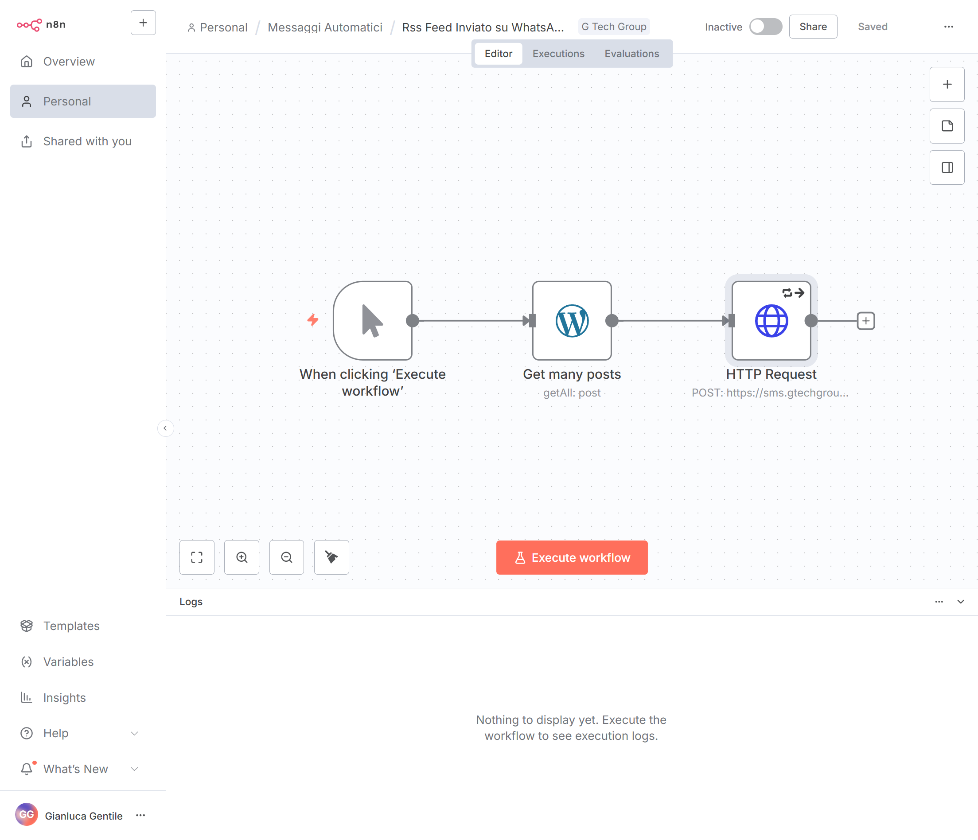Open the Share dialog button
The image size is (978, 840).
[x=813, y=27]
